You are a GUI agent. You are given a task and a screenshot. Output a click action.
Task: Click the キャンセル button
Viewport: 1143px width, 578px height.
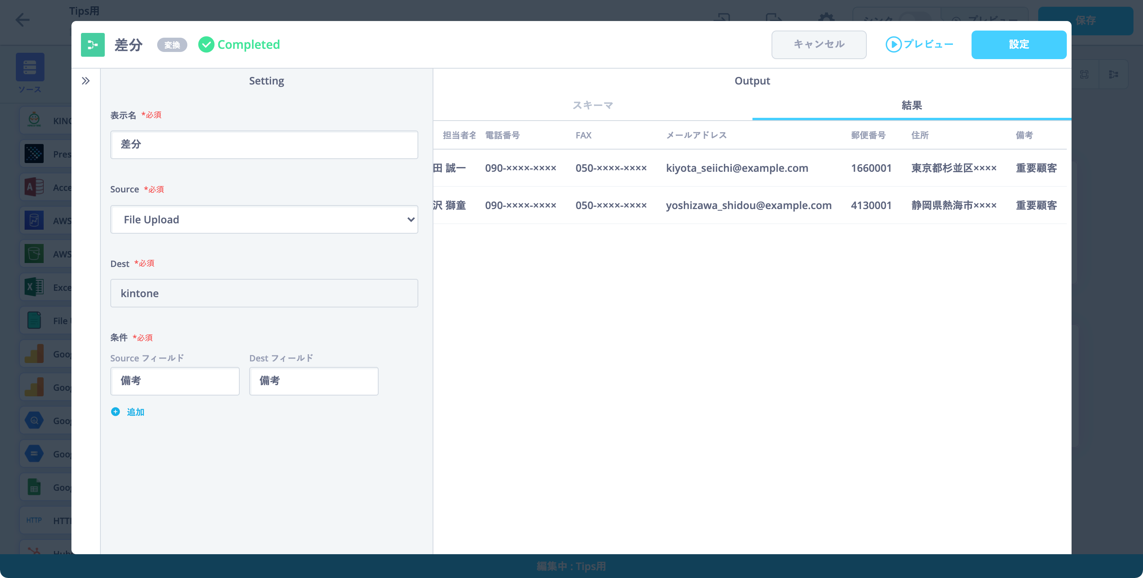point(819,44)
